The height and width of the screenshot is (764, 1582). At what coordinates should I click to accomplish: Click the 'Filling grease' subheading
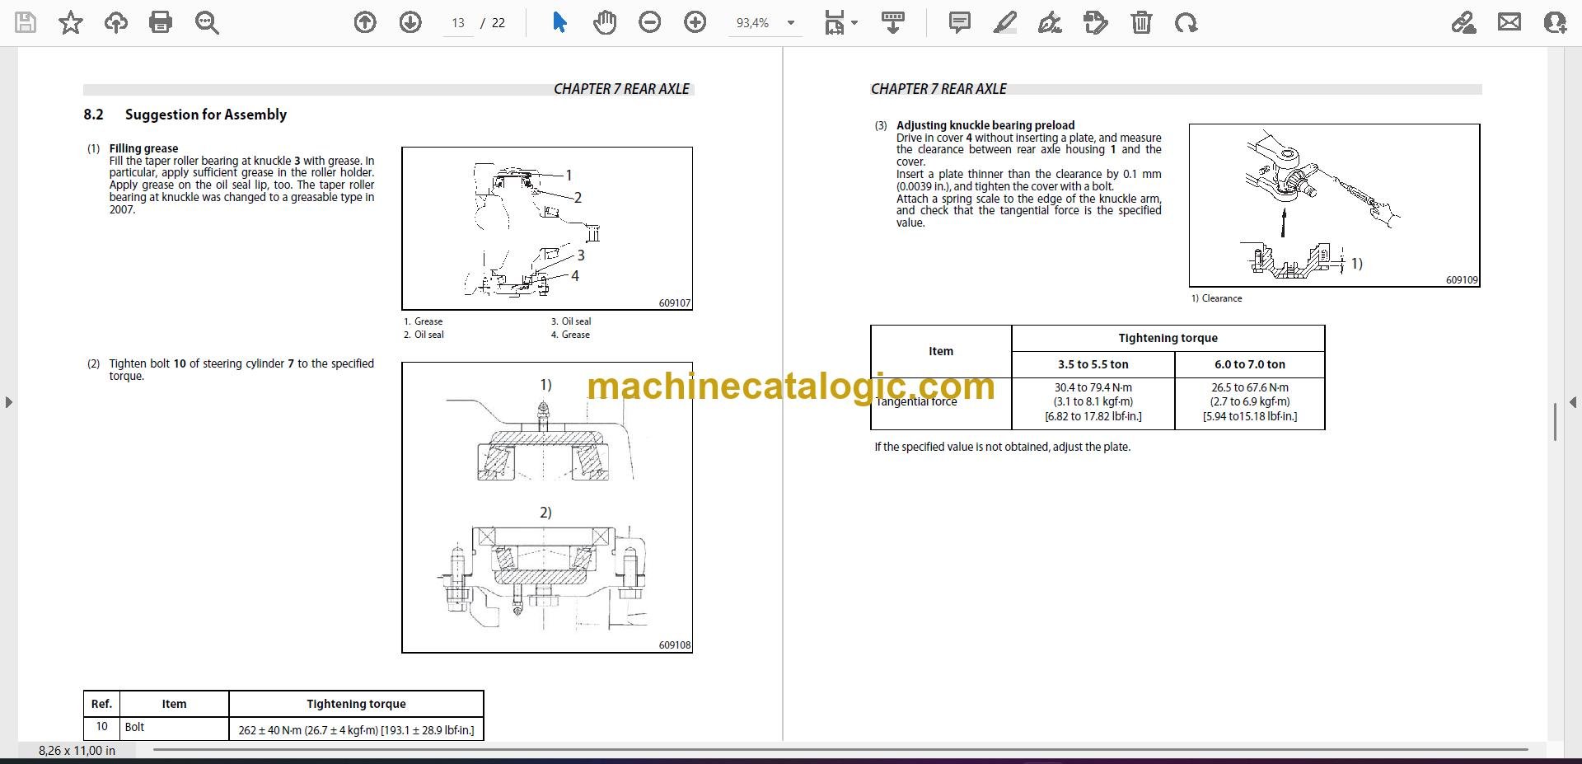point(144,148)
